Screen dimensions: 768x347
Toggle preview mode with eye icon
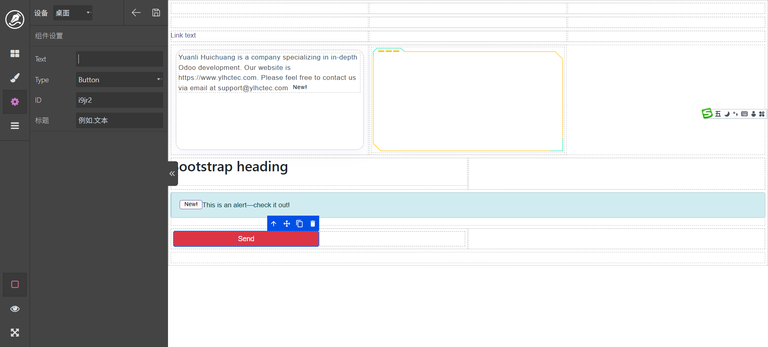[x=15, y=309]
